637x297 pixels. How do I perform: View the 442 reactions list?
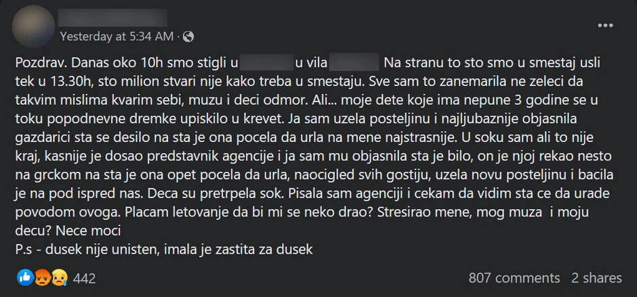point(84,278)
